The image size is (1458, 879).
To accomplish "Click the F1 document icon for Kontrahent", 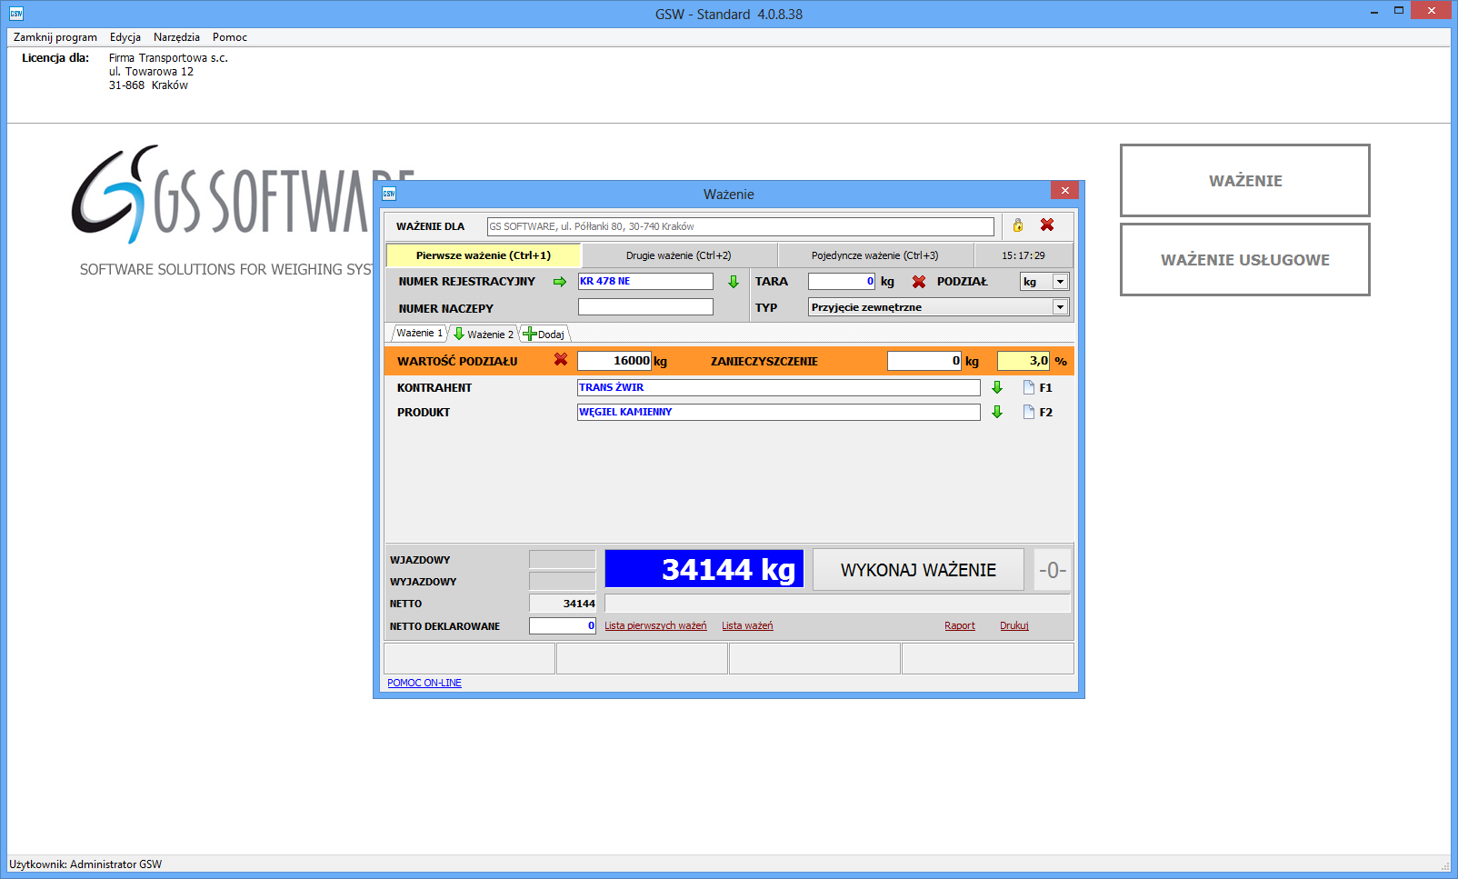I will [1029, 387].
